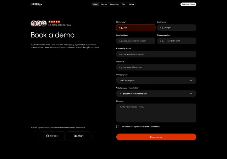Image resolution: width=227 pixels, height=159 pixels.
Task: Open the Pricing nav item
Action: (x=131, y=4)
